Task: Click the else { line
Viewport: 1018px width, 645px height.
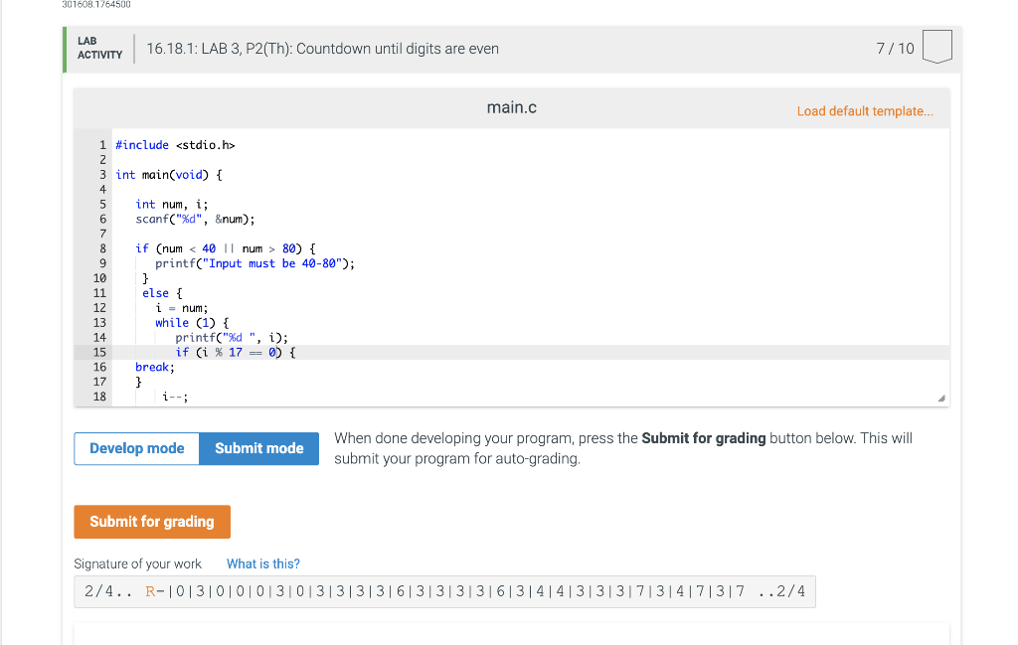Action: 162,293
